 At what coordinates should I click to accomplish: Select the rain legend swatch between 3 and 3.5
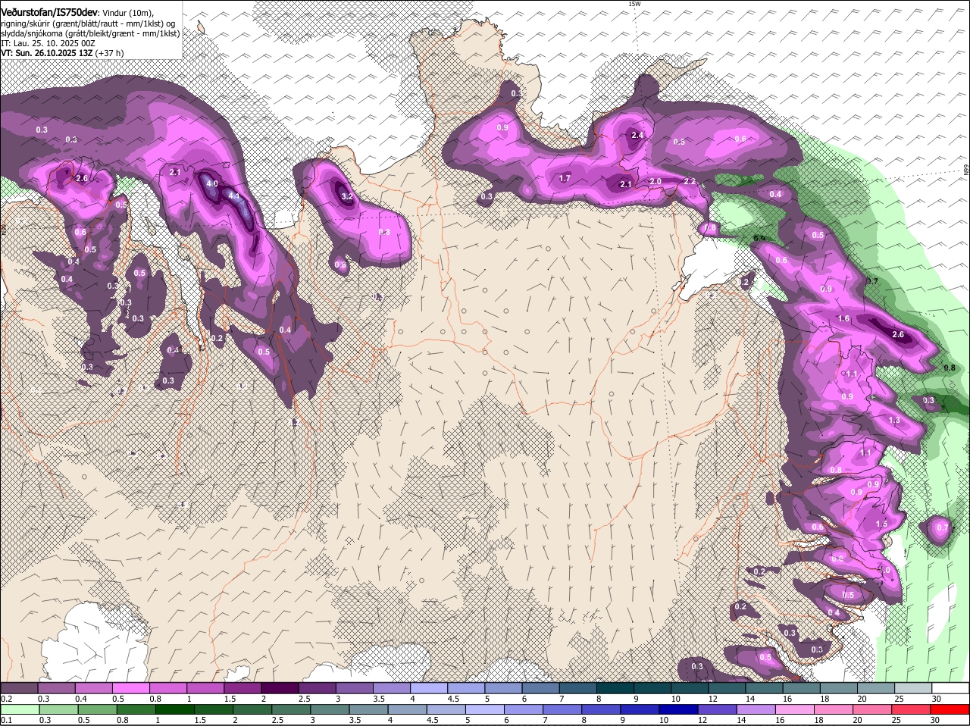click(329, 709)
